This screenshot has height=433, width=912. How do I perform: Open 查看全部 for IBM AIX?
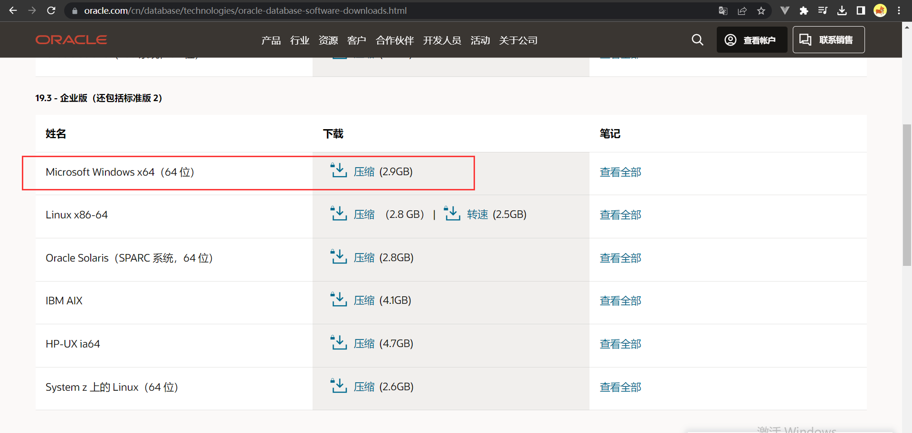point(620,301)
